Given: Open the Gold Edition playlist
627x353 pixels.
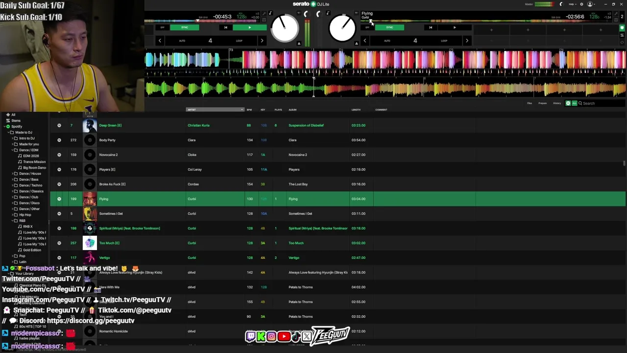Looking at the screenshot, I should point(32,250).
